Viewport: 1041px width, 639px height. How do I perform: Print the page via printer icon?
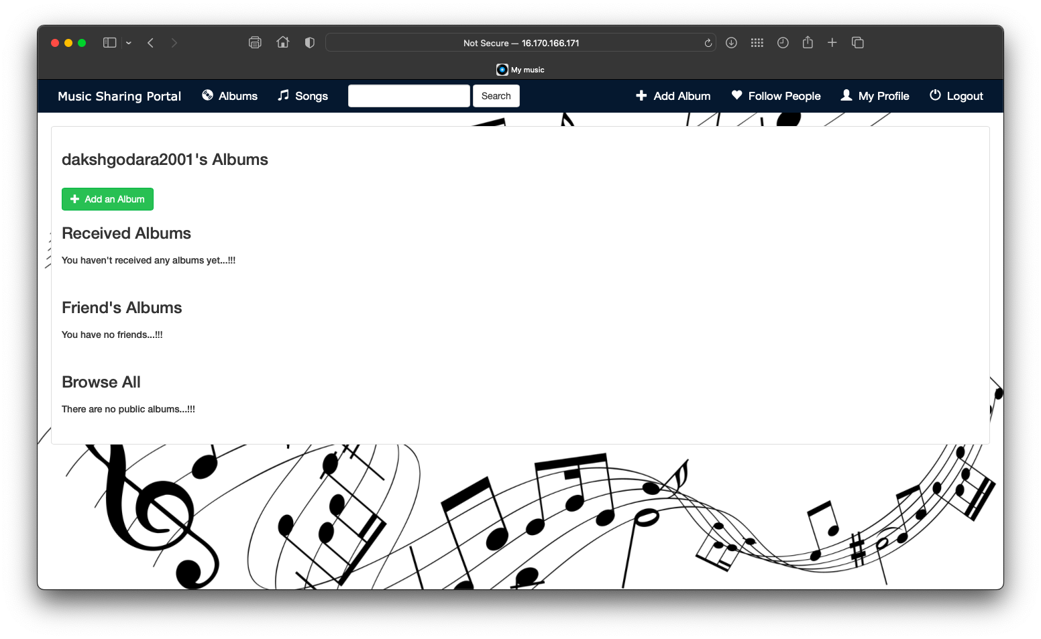coord(255,42)
